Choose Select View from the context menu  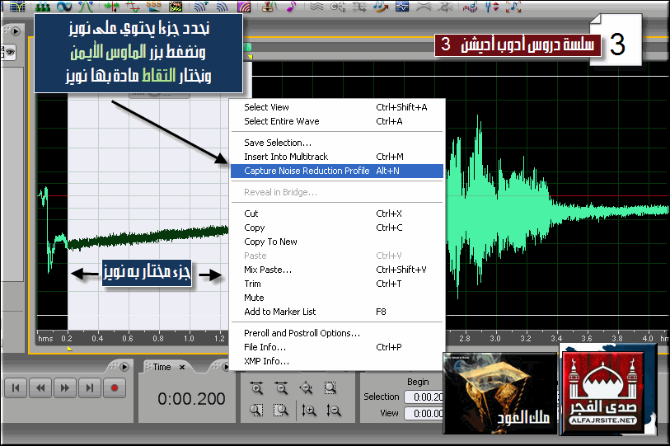(337, 107)
